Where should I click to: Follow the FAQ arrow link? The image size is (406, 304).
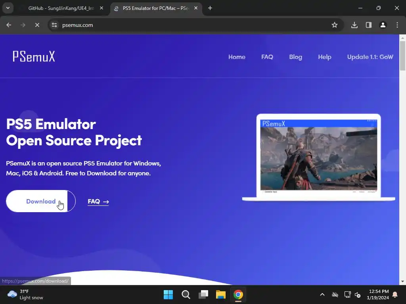pos(98,201)
